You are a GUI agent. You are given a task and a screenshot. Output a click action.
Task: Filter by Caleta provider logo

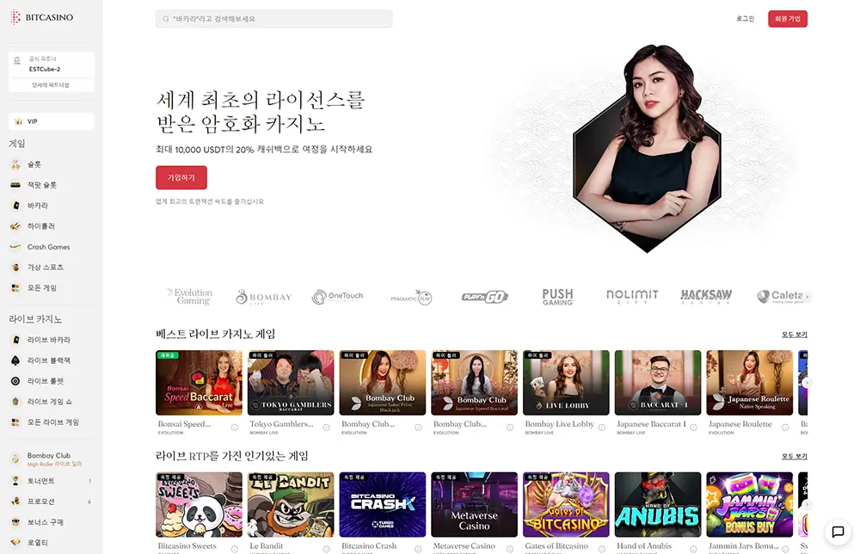pos(780,296)
